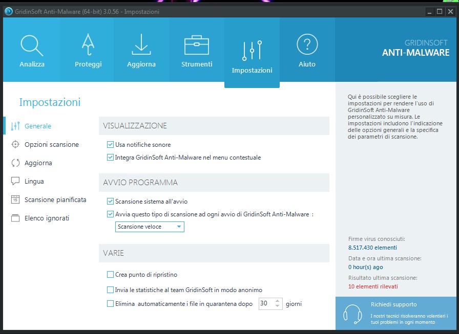The height and width of the screenshot is (334, 459).
Task: Click the 0 hour(s) ago link
Action: pos(365,267)
